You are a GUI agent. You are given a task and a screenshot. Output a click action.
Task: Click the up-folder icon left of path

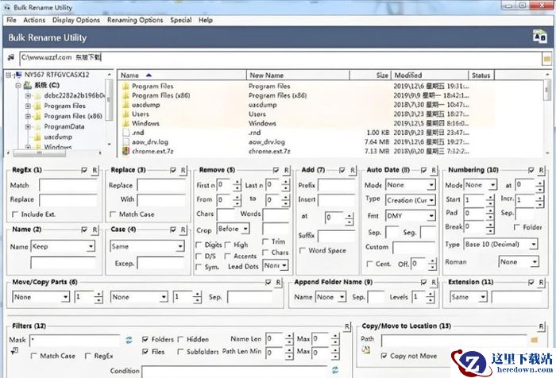pos(11,57)
